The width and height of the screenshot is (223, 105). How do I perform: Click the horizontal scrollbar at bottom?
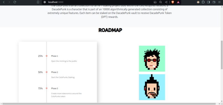click(x=109, y=104)
